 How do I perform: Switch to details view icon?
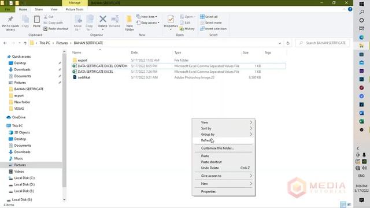[343, 205]
